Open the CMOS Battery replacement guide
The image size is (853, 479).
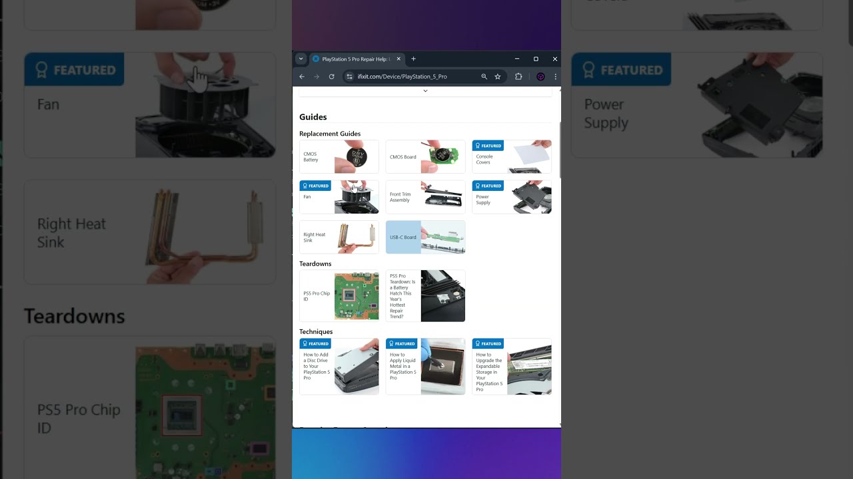pos(339,157)
